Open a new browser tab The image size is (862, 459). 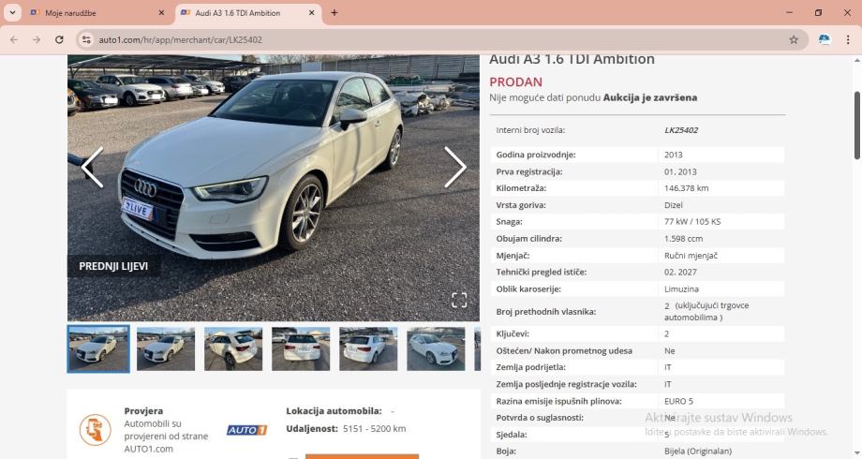[334, 12]
